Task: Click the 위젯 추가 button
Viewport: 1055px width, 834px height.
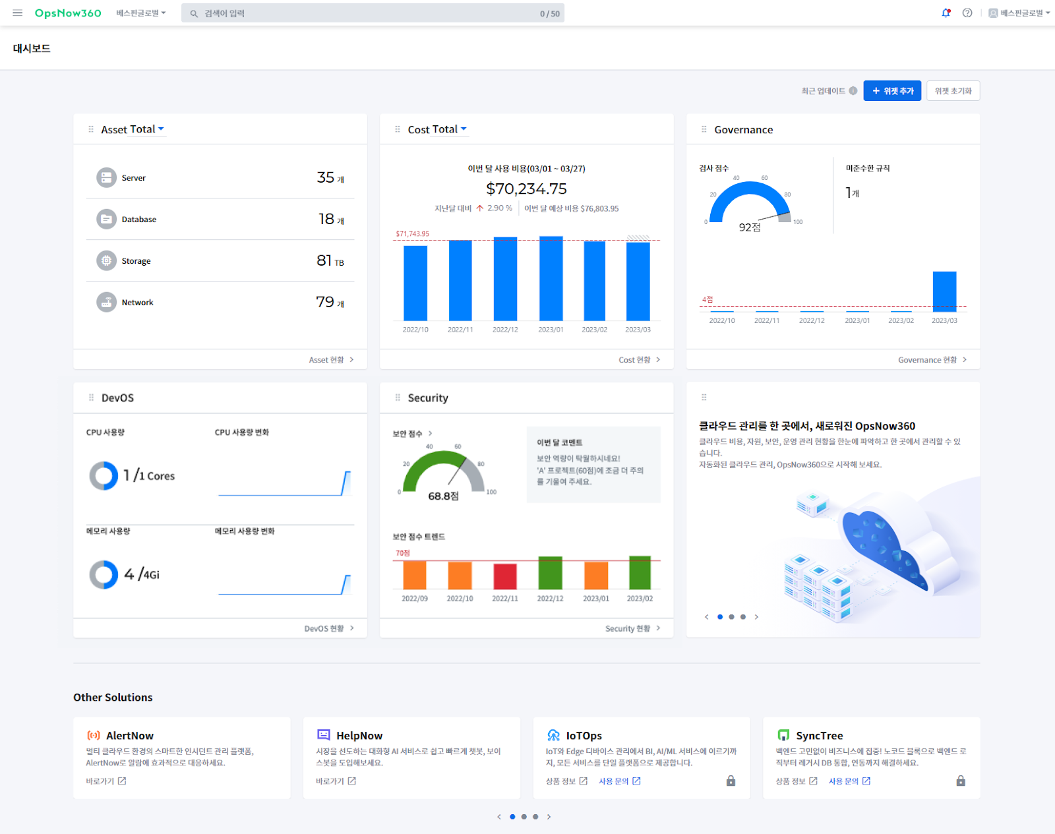Action: pos(892,91)
